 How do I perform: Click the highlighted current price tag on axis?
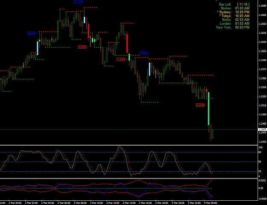coord(263,130)
